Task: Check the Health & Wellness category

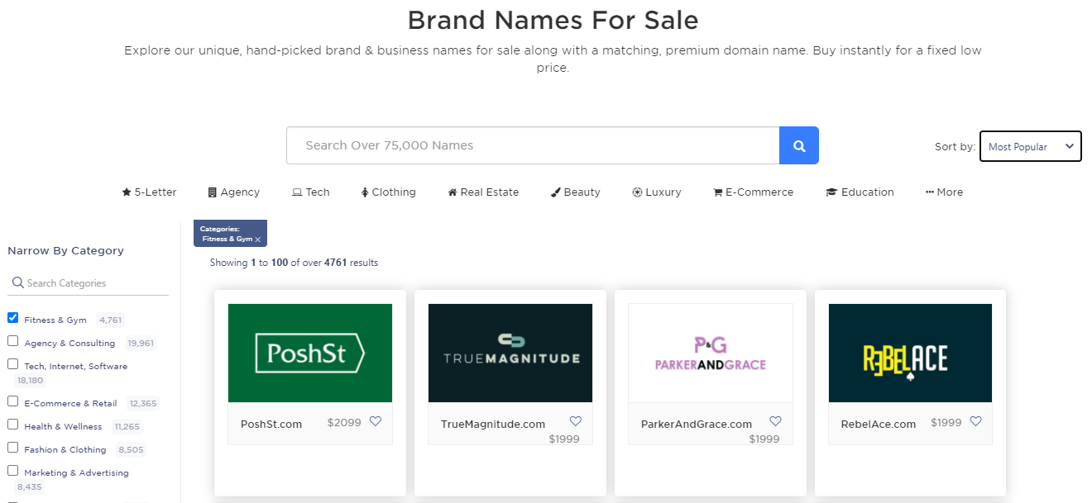Action: pyautogui.click(x=13, y=425)
